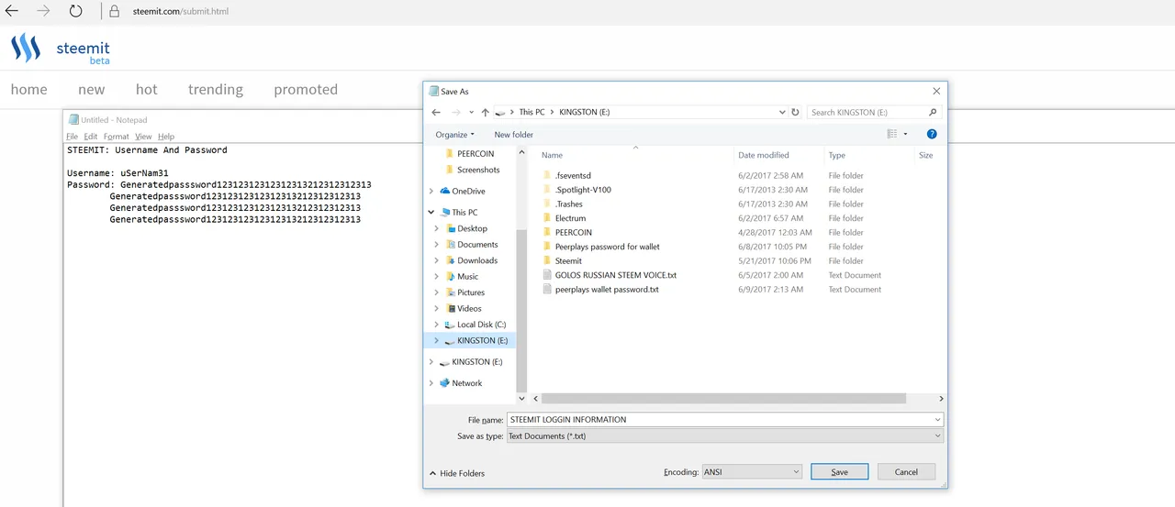
Task: Go to Steemit trending tab
Action: coord(216,90)
